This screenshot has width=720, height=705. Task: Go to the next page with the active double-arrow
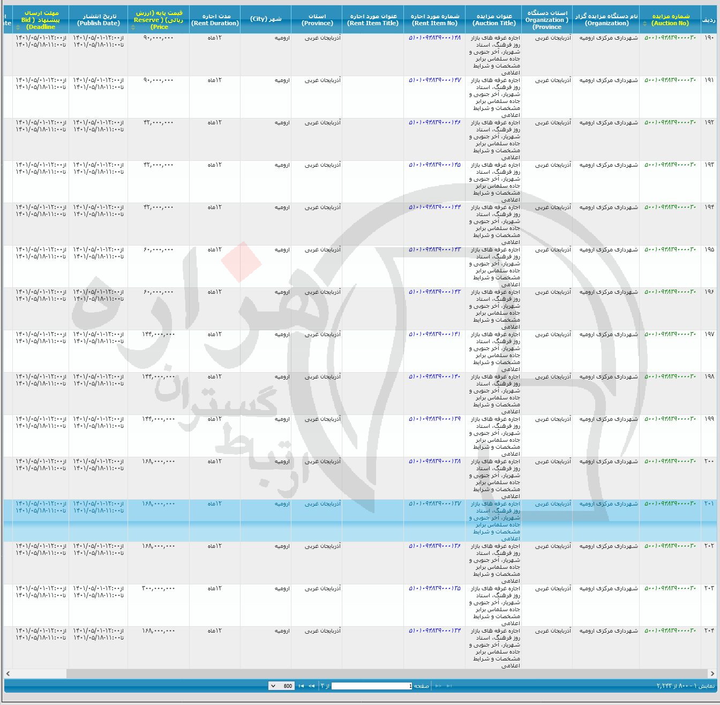(x=312, y=686)
